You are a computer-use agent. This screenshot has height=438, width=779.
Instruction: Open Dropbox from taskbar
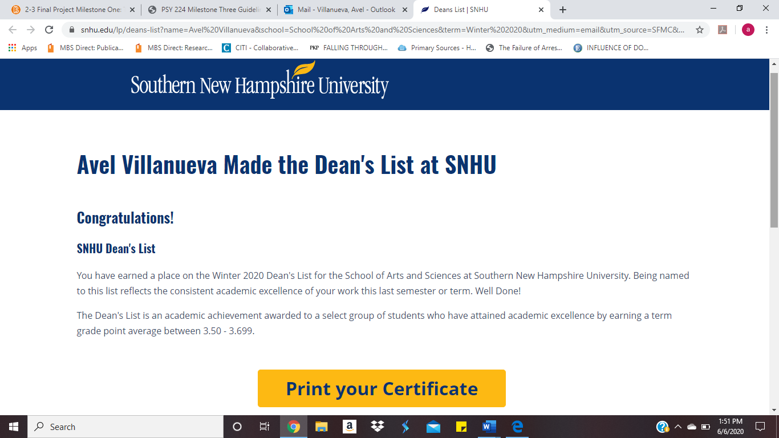click(377, 427)
